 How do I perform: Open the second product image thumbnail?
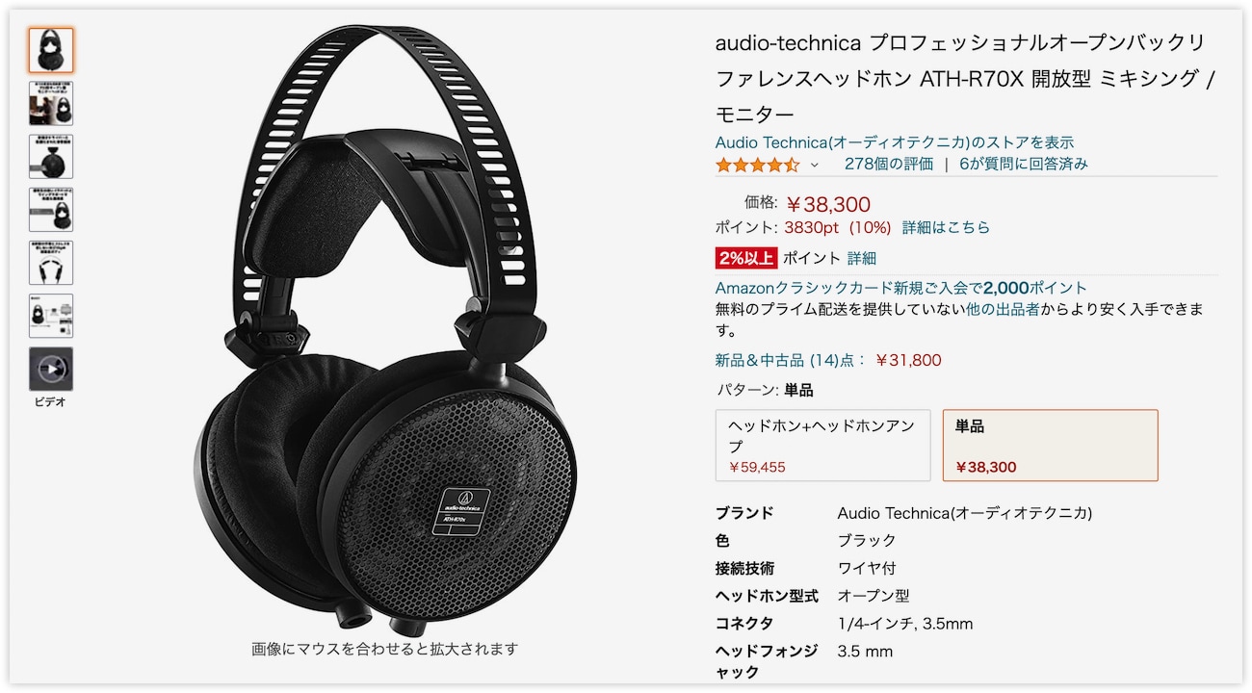point(51,104)
